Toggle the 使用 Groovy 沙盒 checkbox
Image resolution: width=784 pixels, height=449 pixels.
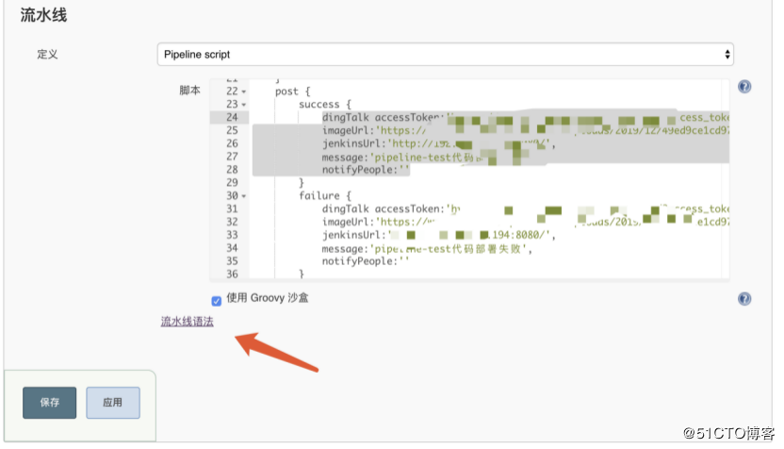217,300
